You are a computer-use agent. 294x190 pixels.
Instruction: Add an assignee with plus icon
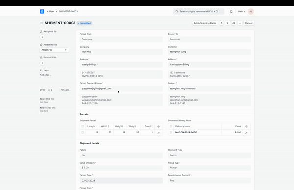pos(42,37)
